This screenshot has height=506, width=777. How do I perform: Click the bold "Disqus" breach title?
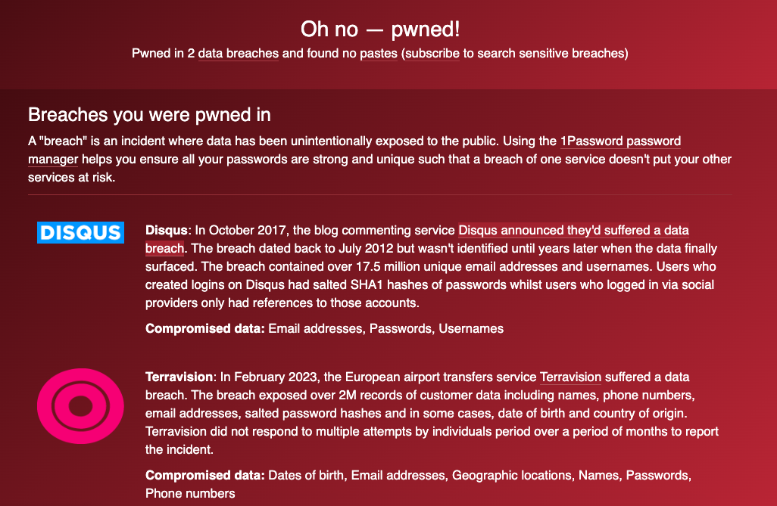coord(167,230)
